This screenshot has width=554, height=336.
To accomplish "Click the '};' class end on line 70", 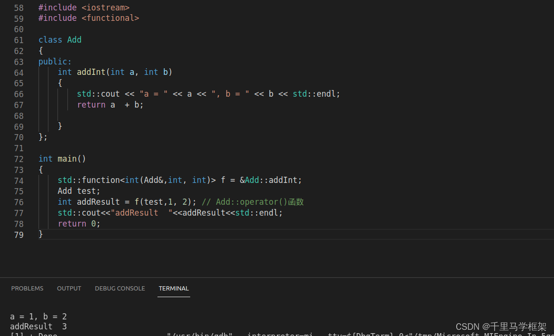I will 43,137.
